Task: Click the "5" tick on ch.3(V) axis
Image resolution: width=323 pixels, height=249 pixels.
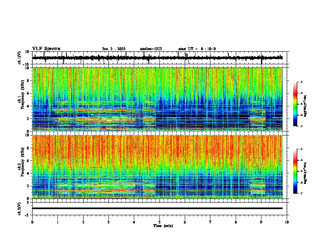Action: point(28,203)
